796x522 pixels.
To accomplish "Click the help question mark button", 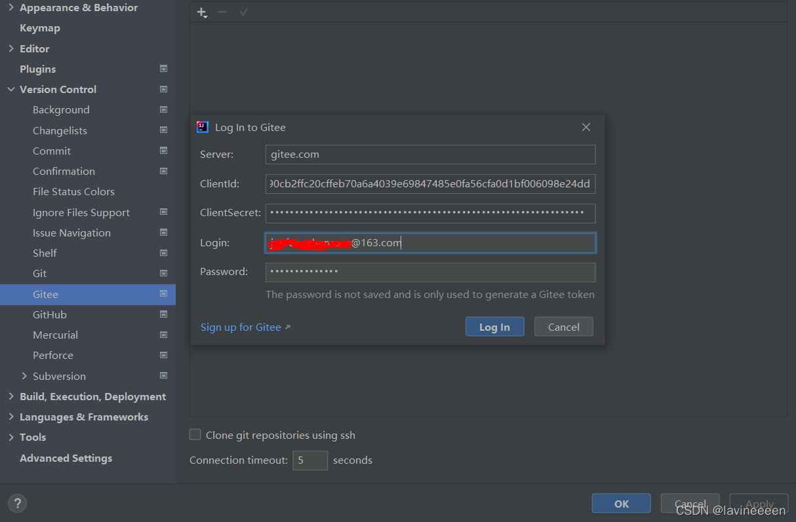I will coord(17,504).
